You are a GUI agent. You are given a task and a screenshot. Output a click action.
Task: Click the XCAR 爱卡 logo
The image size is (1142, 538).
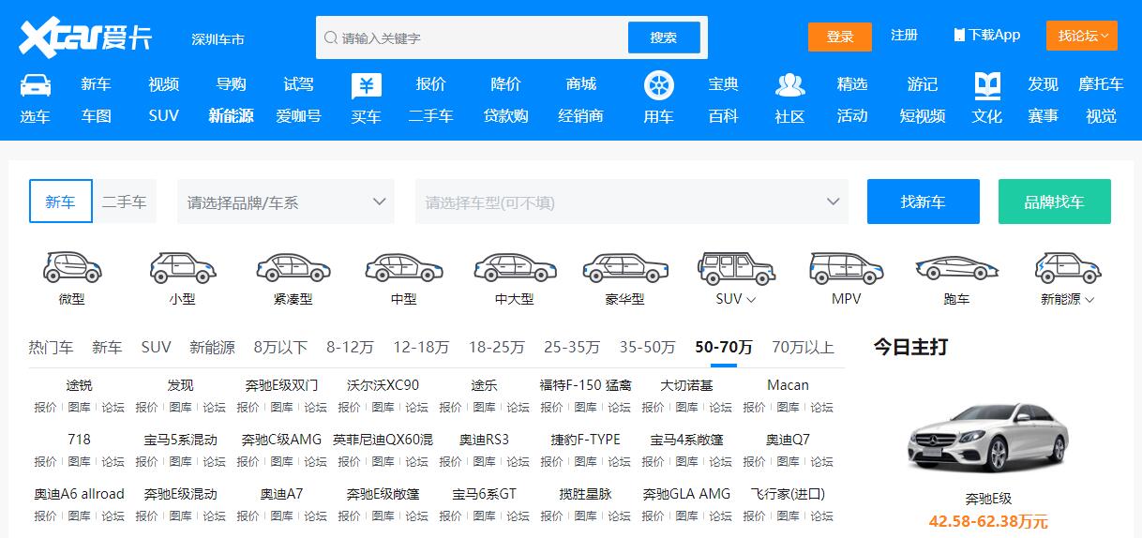tap(85, 37)
